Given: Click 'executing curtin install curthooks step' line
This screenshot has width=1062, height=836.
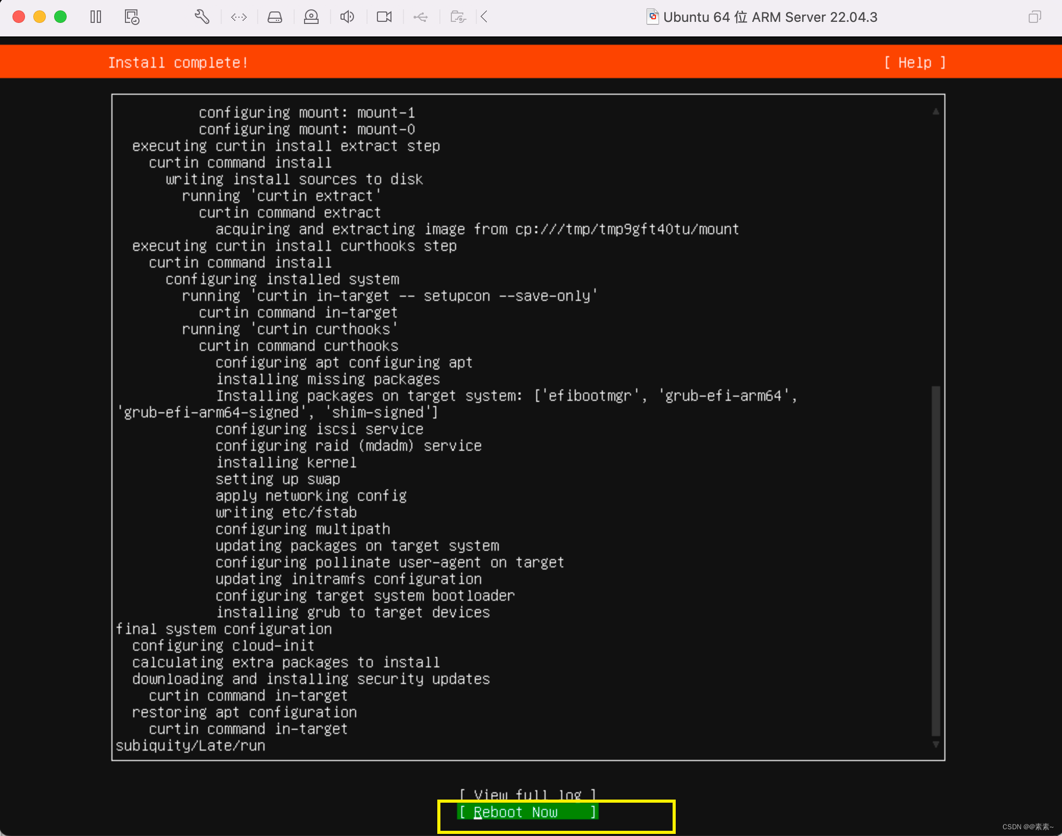Looking at the screenshot, I should pos(295,246).
